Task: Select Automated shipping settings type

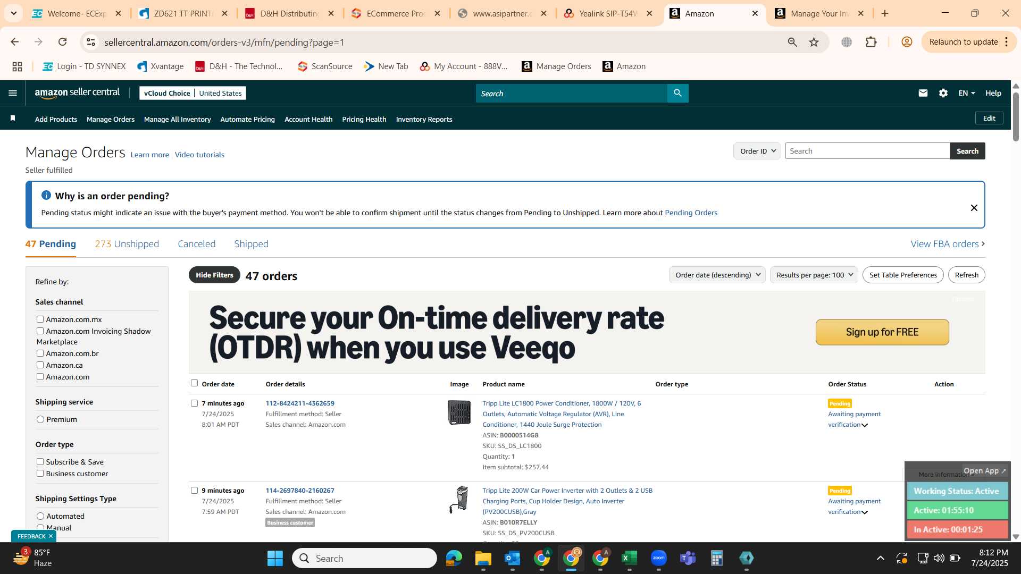Action: tap(40, 516)
